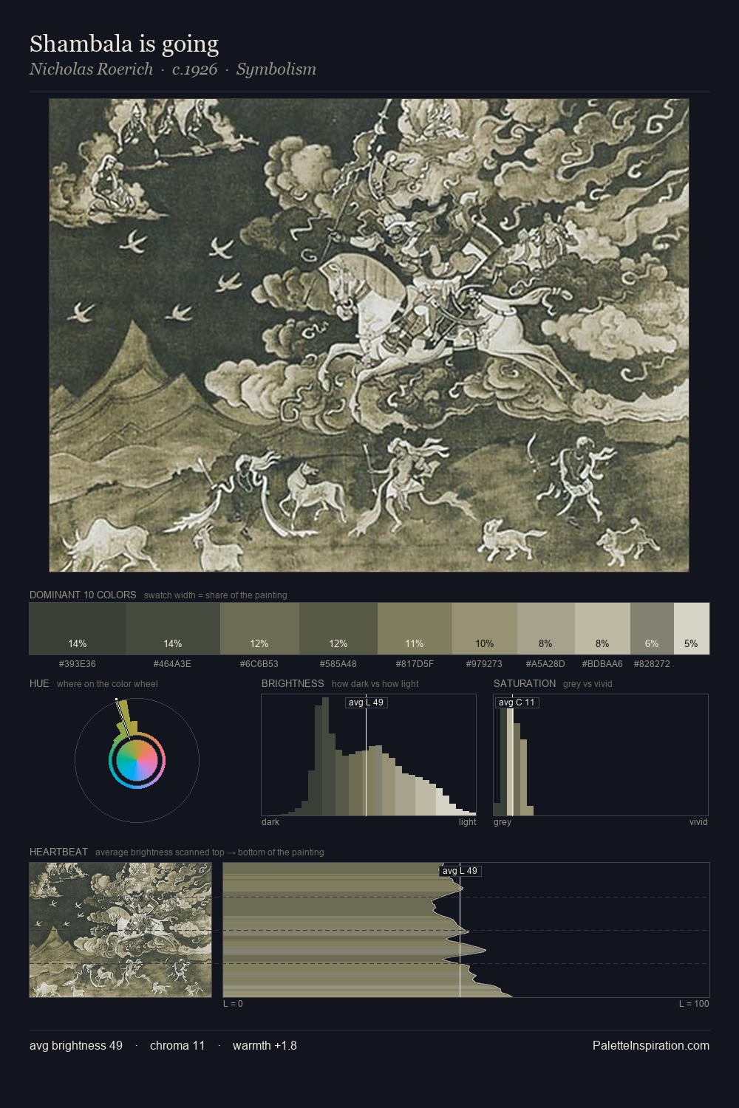
Task: Click the light axis label
Action: (468, 822)
